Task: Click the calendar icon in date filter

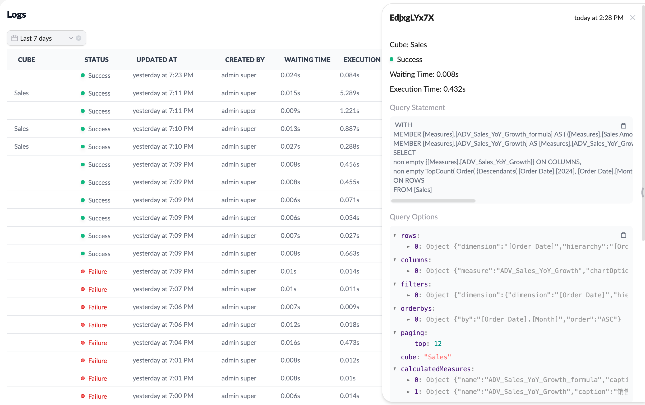Action: (15, 38)
